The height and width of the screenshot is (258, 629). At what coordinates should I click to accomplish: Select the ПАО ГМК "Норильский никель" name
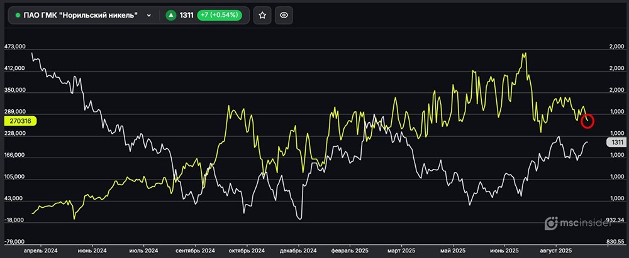tap(81, 15)
